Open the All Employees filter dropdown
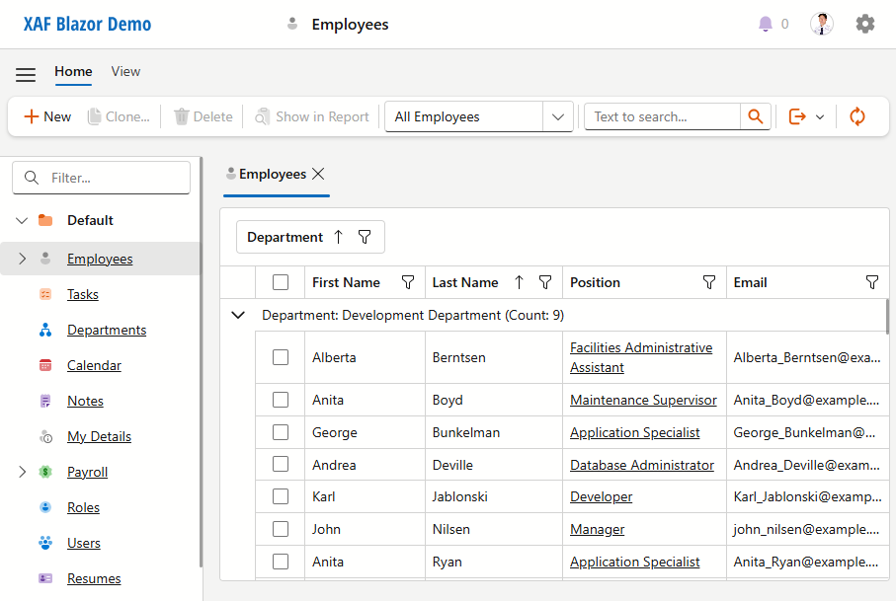 click(558, 116)
